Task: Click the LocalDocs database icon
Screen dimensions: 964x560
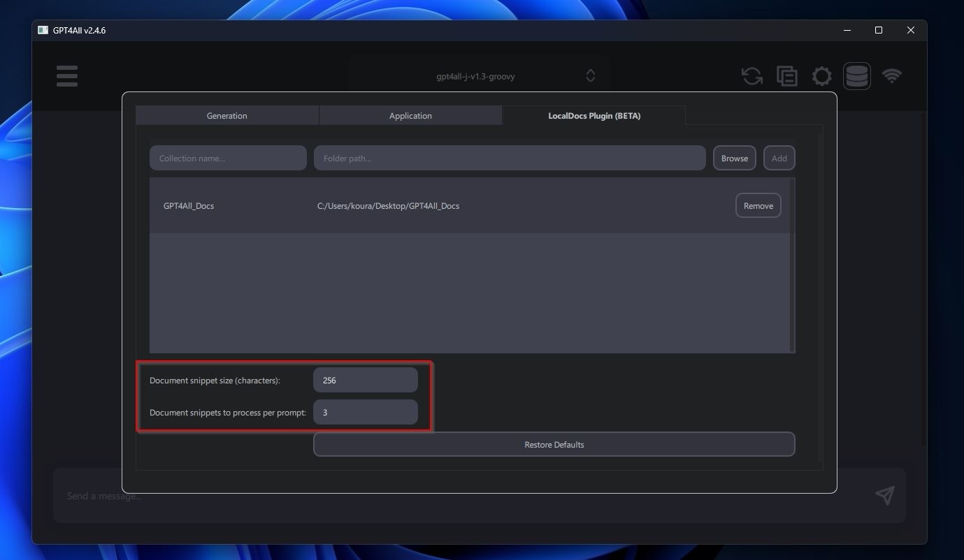Action: pos(856,75)
